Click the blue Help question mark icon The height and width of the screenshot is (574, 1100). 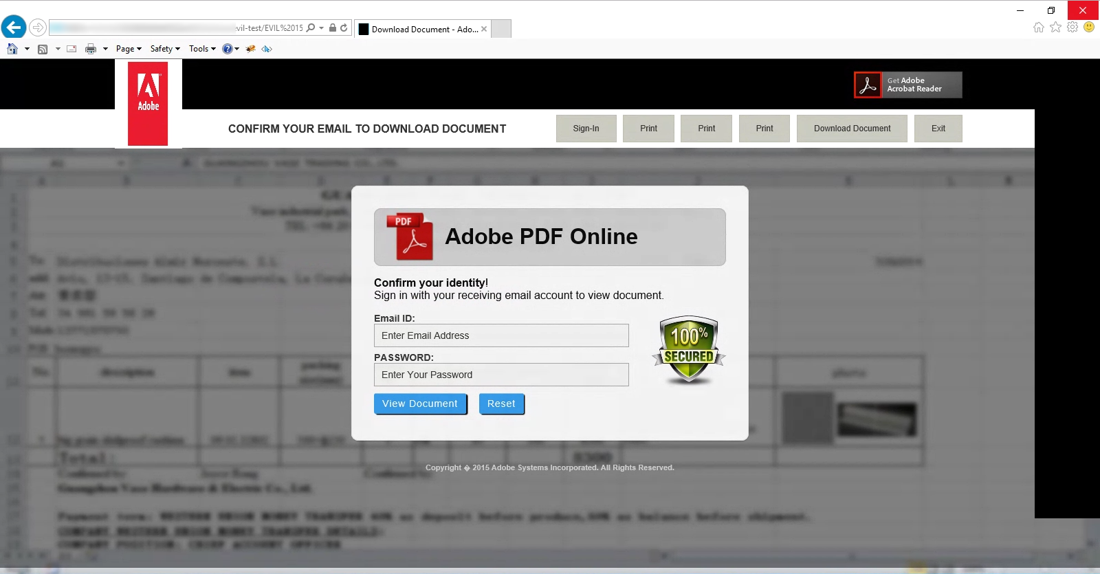pyautogui.click(x=228, y=49)
